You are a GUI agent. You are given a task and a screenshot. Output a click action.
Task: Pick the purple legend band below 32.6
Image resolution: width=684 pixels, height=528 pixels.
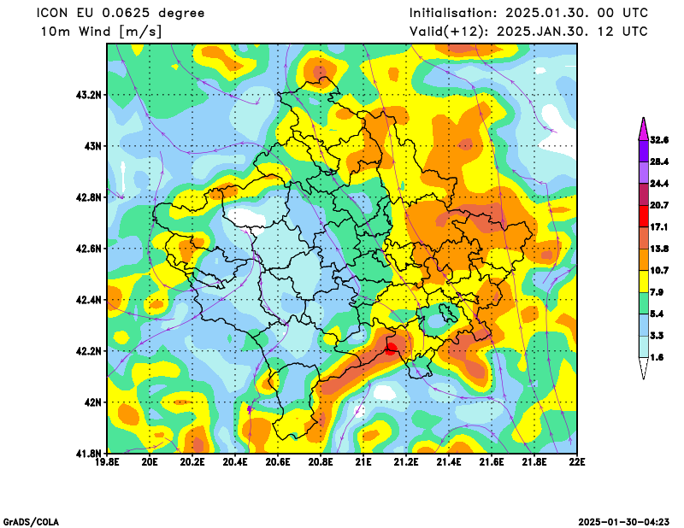point(644,151)
